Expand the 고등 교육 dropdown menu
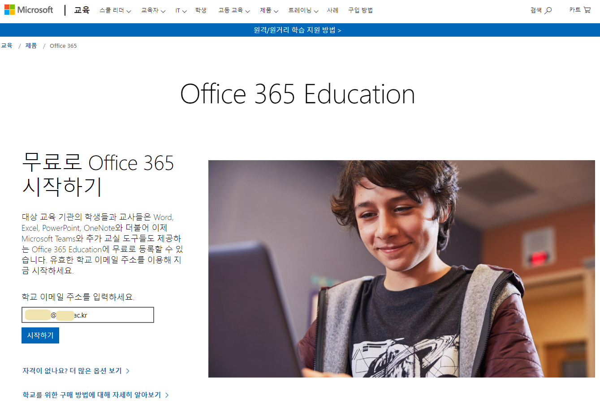Viewport: 600px width, 407px height. 234,10
